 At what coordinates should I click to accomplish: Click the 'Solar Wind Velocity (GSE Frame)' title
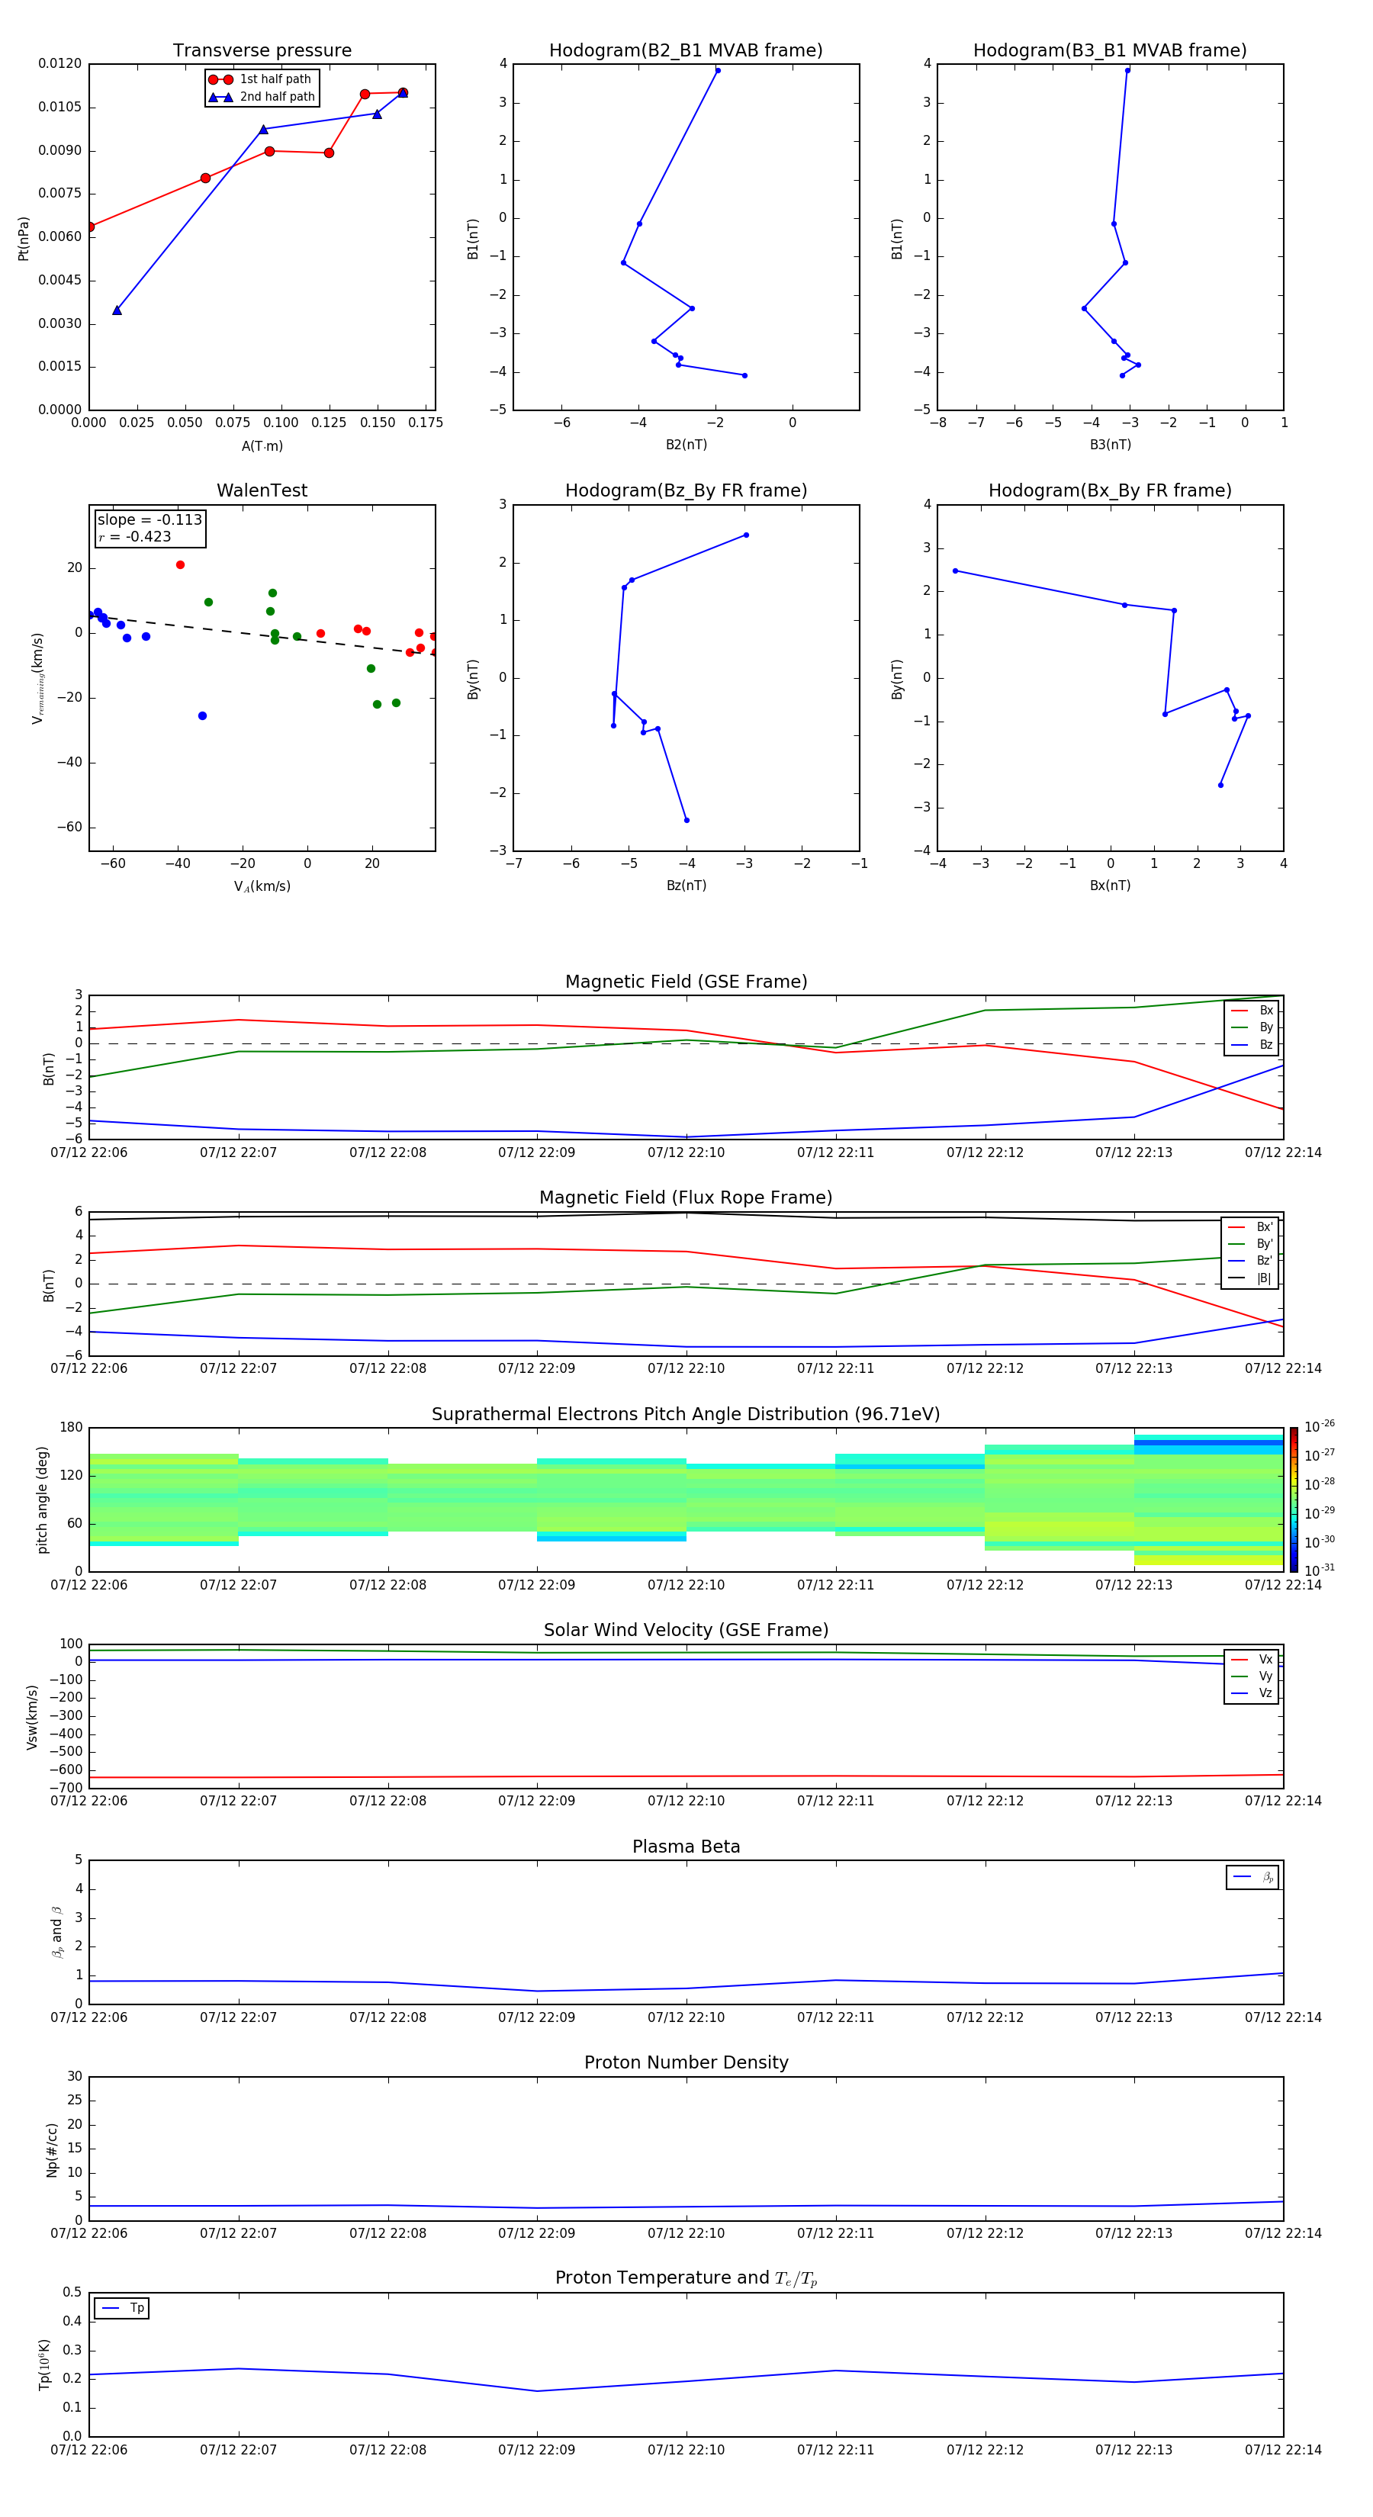click(685, 1630)
